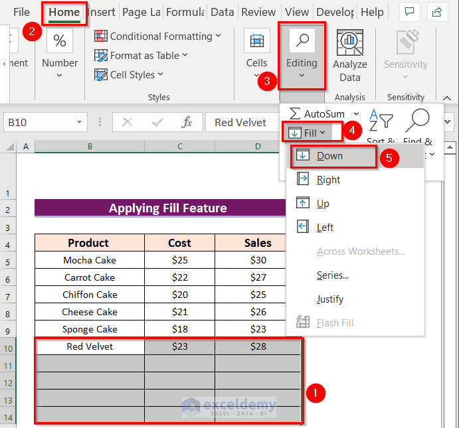Open the Page Layout tab

(x=141, y=12)
